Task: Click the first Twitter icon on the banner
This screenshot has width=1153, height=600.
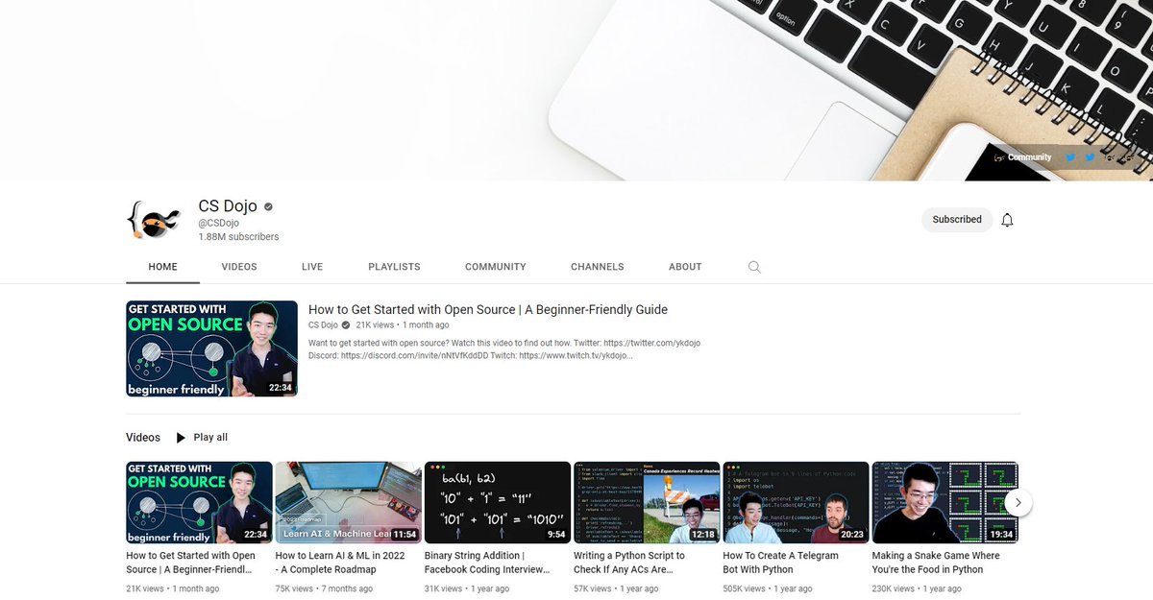Action: click(x=1069, y=156)
